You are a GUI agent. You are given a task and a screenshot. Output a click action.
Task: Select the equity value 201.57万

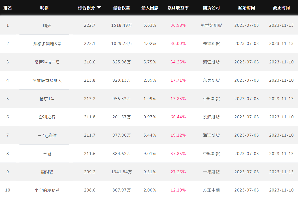(122, 117)
